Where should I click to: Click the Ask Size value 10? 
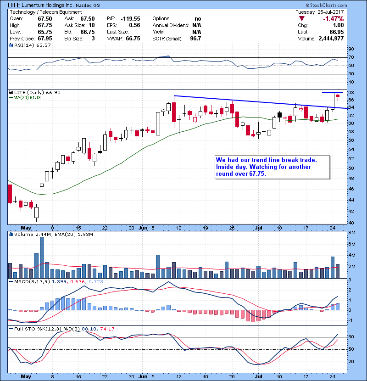[x=92, y=25]
